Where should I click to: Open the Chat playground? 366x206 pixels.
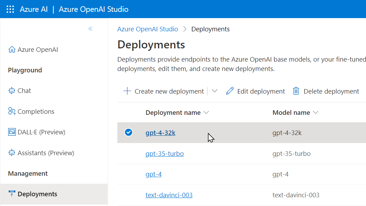tap(24, 90)
